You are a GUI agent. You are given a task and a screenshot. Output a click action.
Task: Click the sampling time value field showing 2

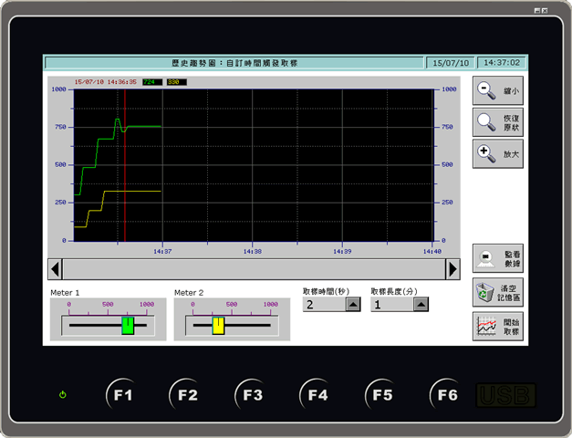point(323,305)
